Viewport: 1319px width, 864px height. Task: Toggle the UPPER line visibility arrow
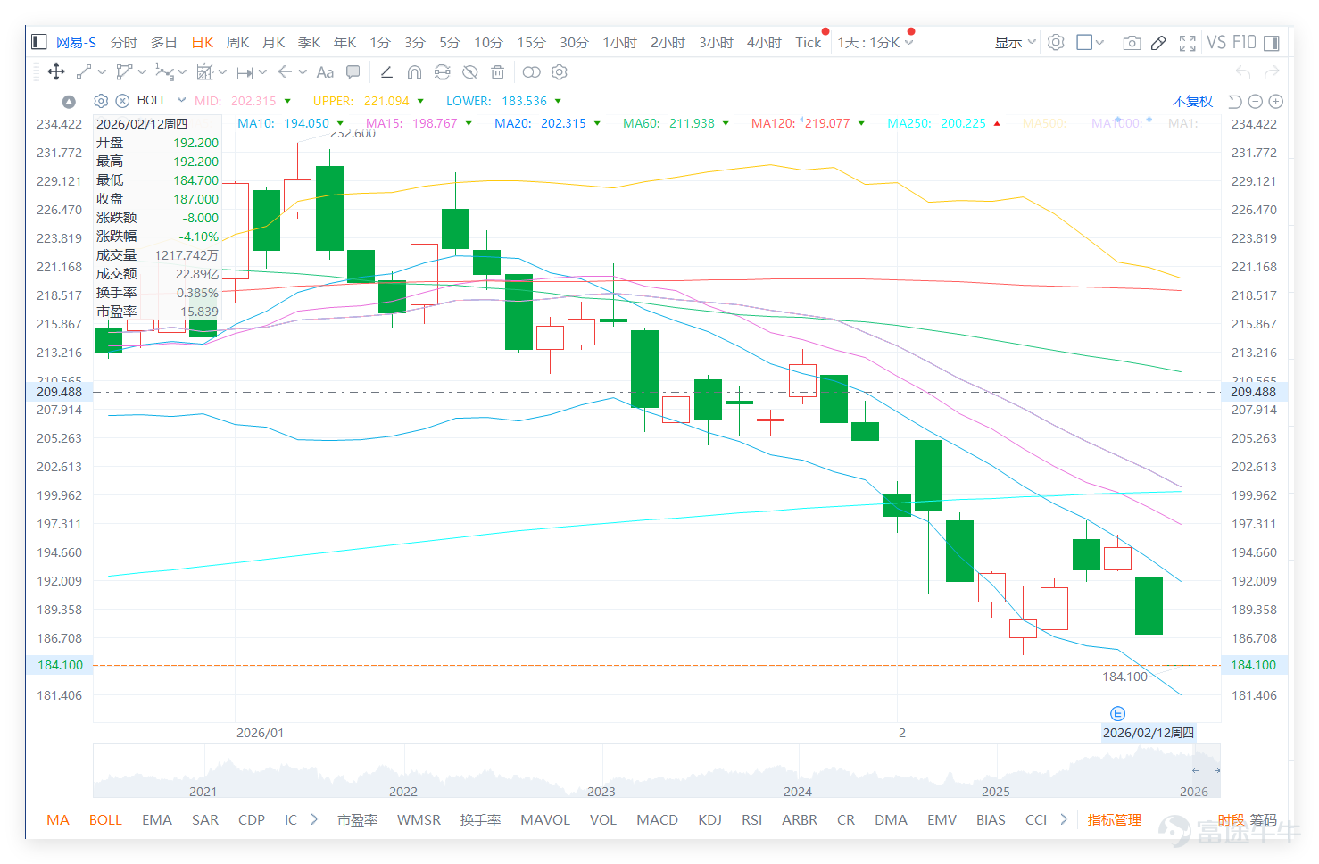pos(420,101)
